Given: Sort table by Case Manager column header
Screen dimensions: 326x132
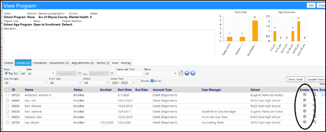Looking at the screenshot, I should [x=211, y=90].
